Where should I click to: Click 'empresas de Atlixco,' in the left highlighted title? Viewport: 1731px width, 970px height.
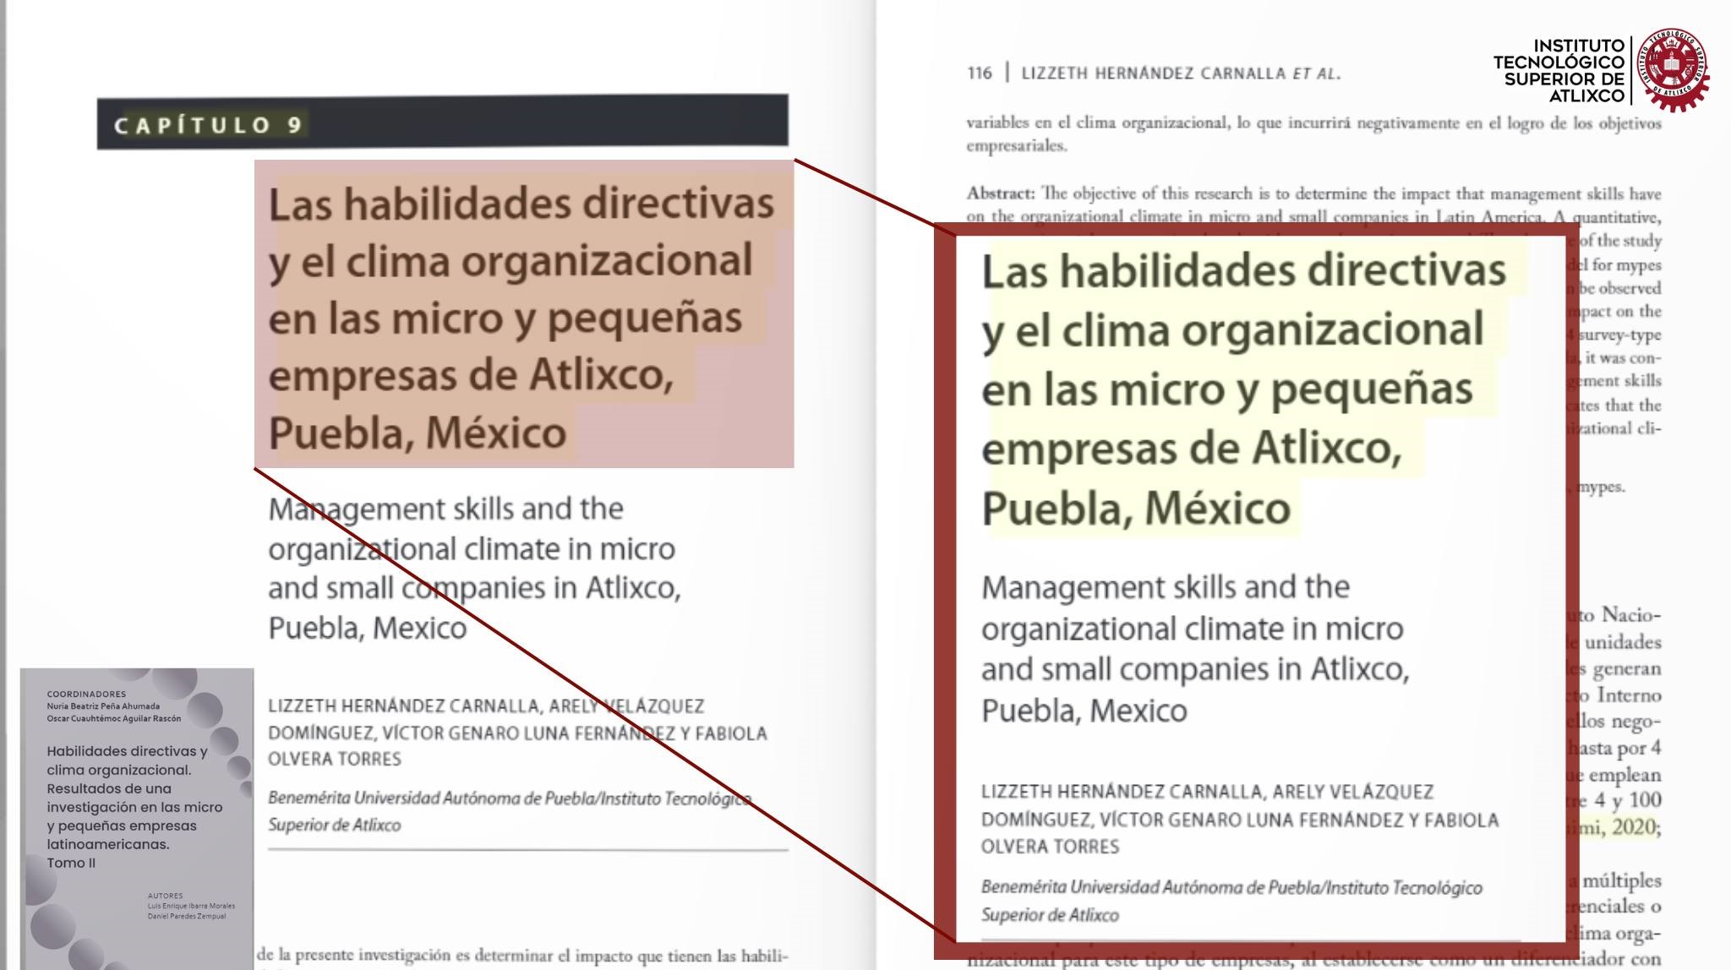tap(471, 375)
